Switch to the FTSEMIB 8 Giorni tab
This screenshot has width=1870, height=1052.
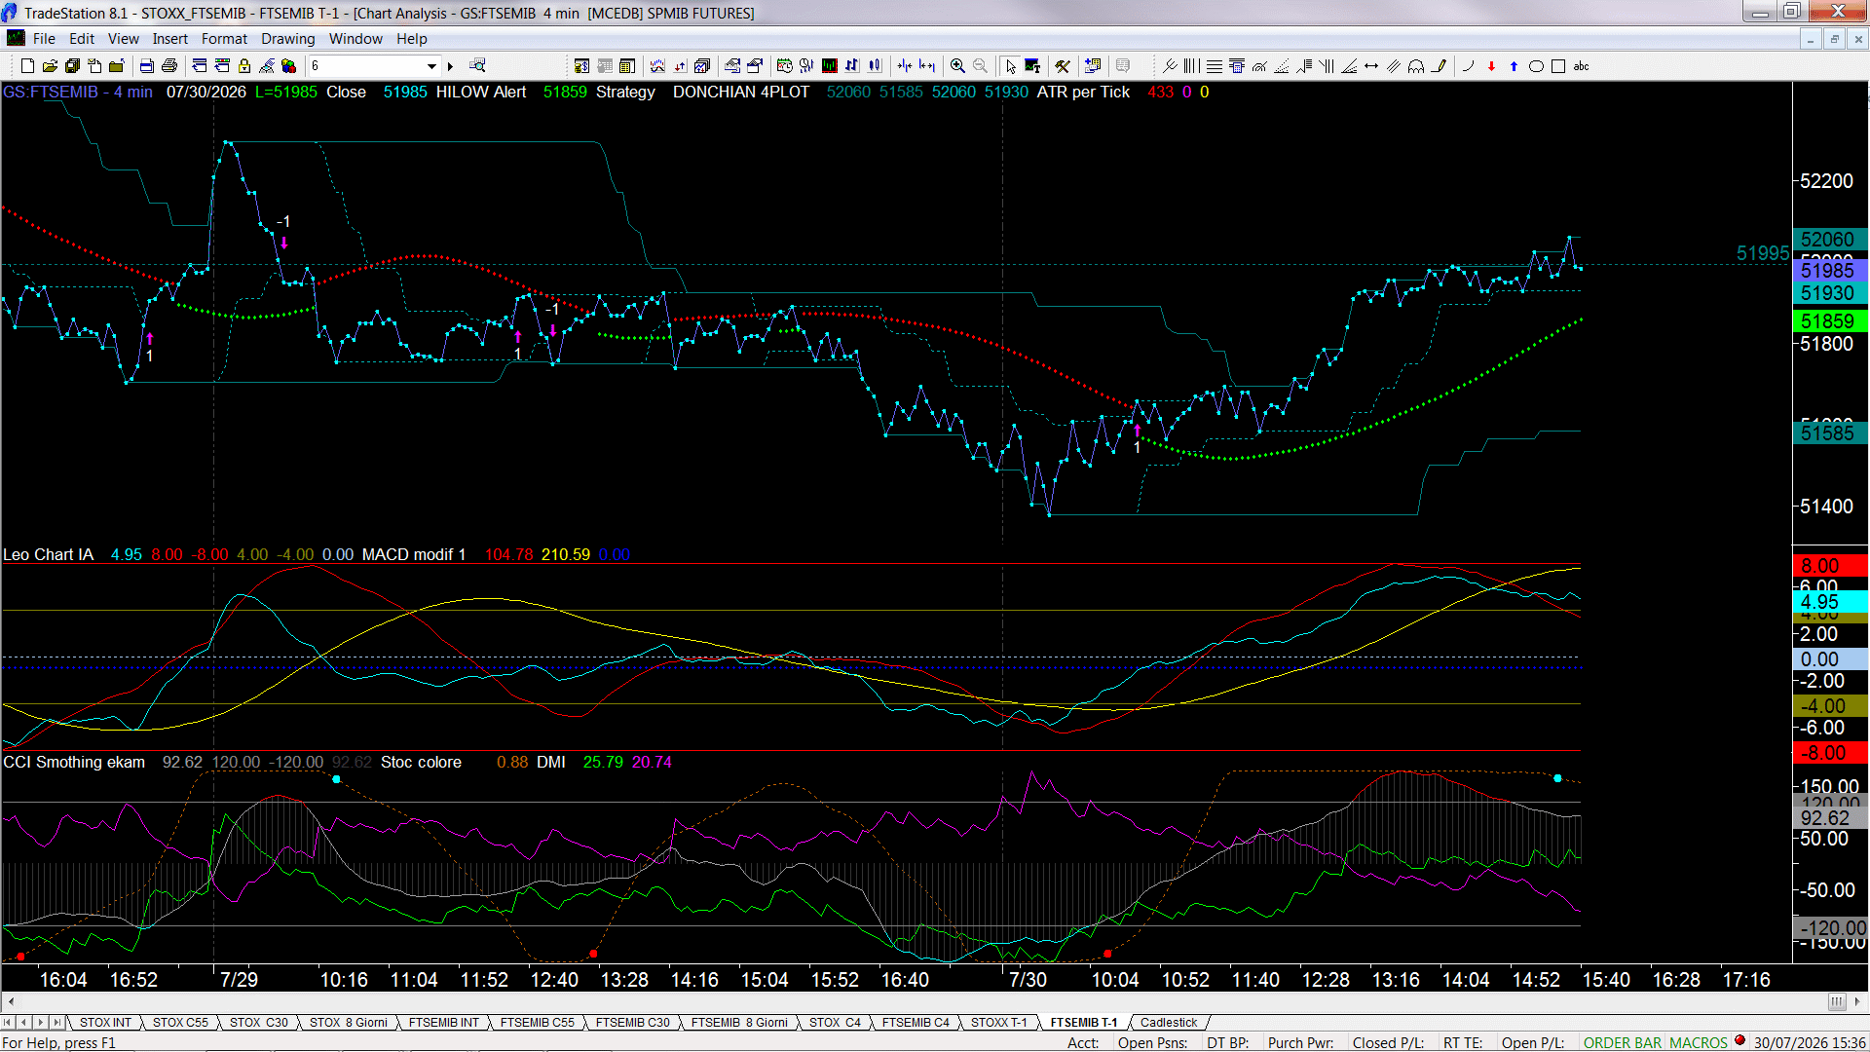[x=739, y=1023]
